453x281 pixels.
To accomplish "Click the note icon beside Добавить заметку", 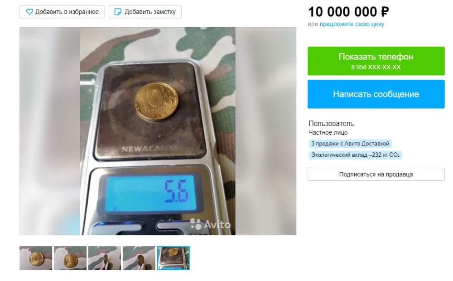I will click(x=118, y=12).
